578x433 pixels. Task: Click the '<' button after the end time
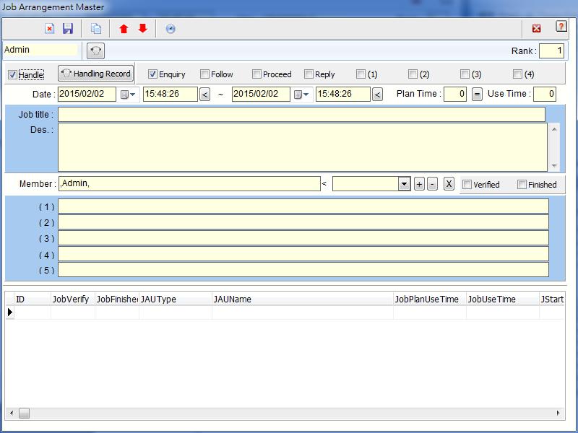(377, 95)
